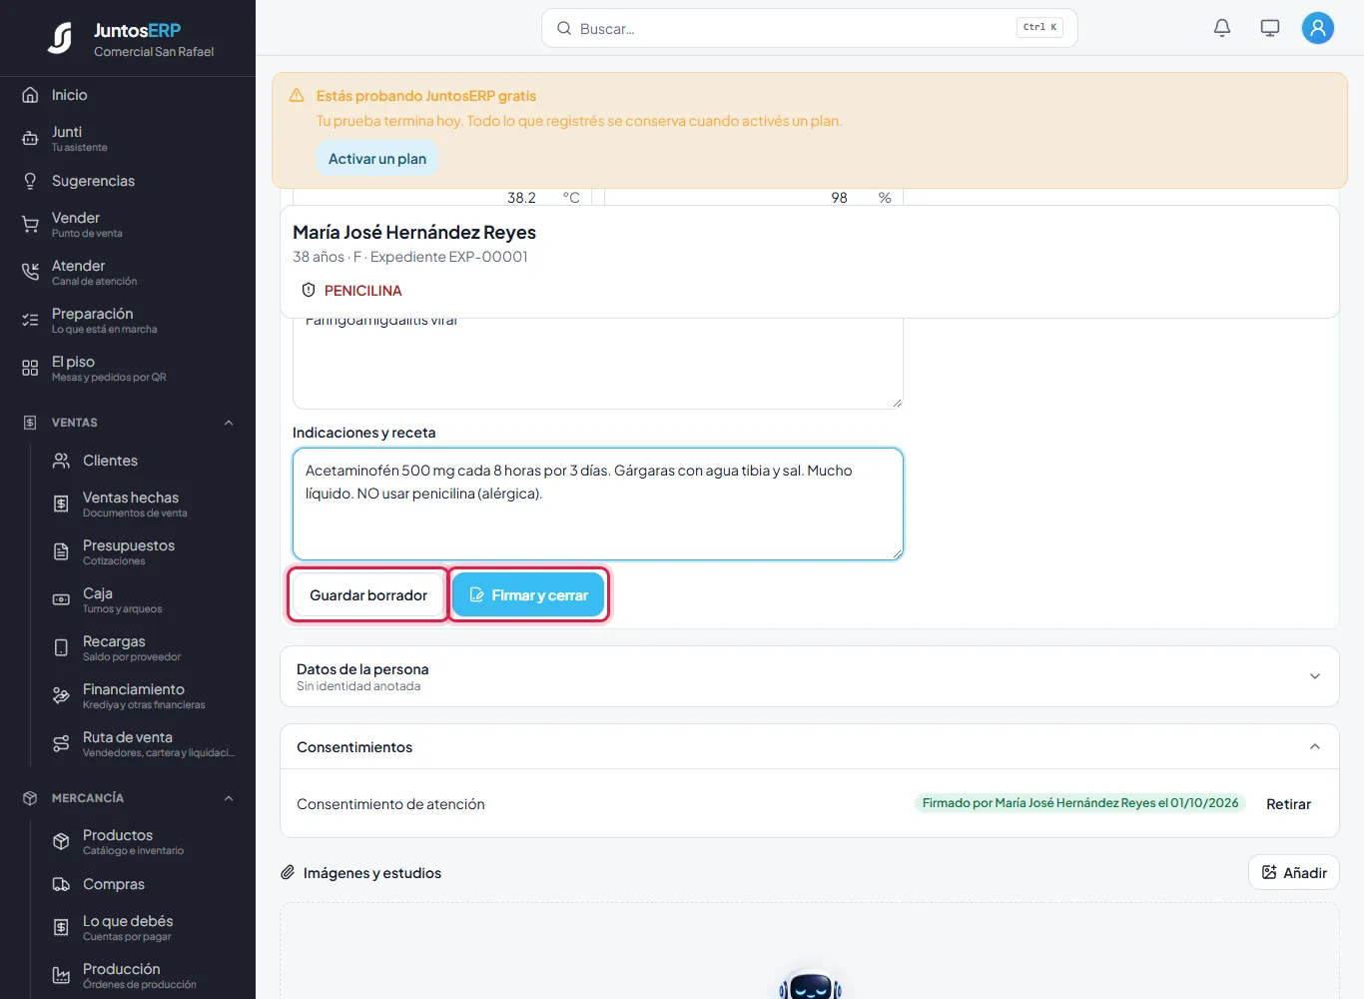Open Sugerencias lightbulb icon

[30, 181]
